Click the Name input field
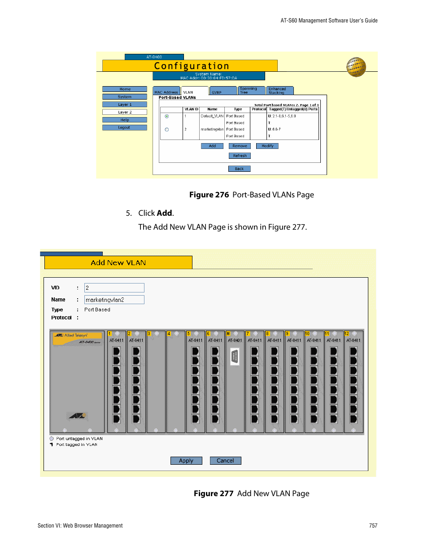Viewport: 428px width, 554px height. point(114,300)
